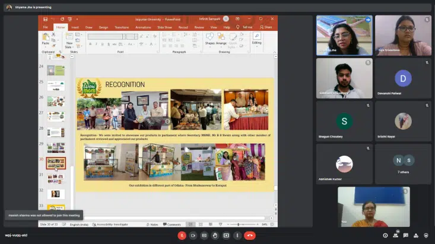This screenshot has width=435, height=244.
Task: Open the Slide Show ribbon tab
Action: pyautogui.click(x=164, y=27)
